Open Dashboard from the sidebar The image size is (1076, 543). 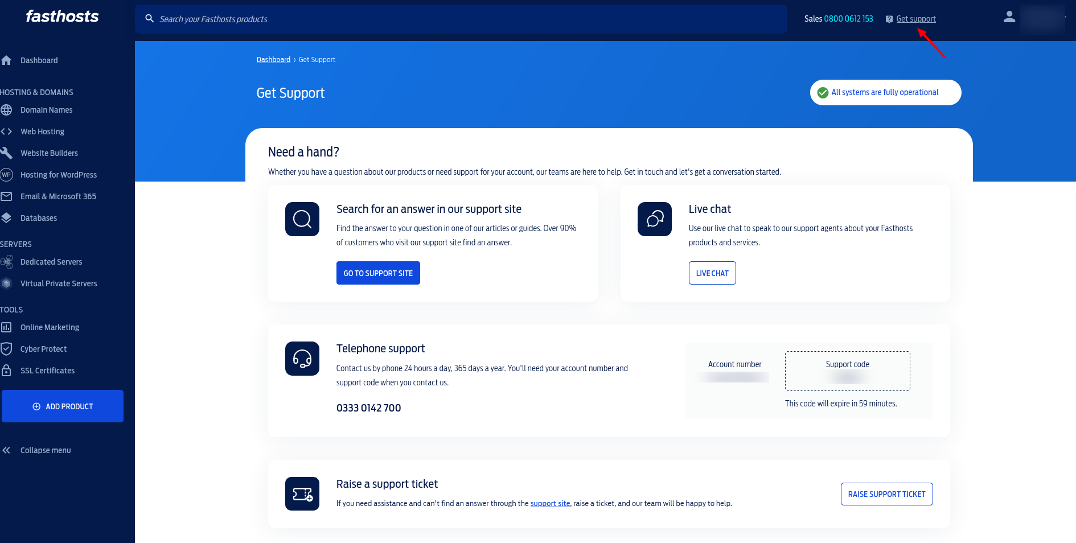click(x=39, y=60)
